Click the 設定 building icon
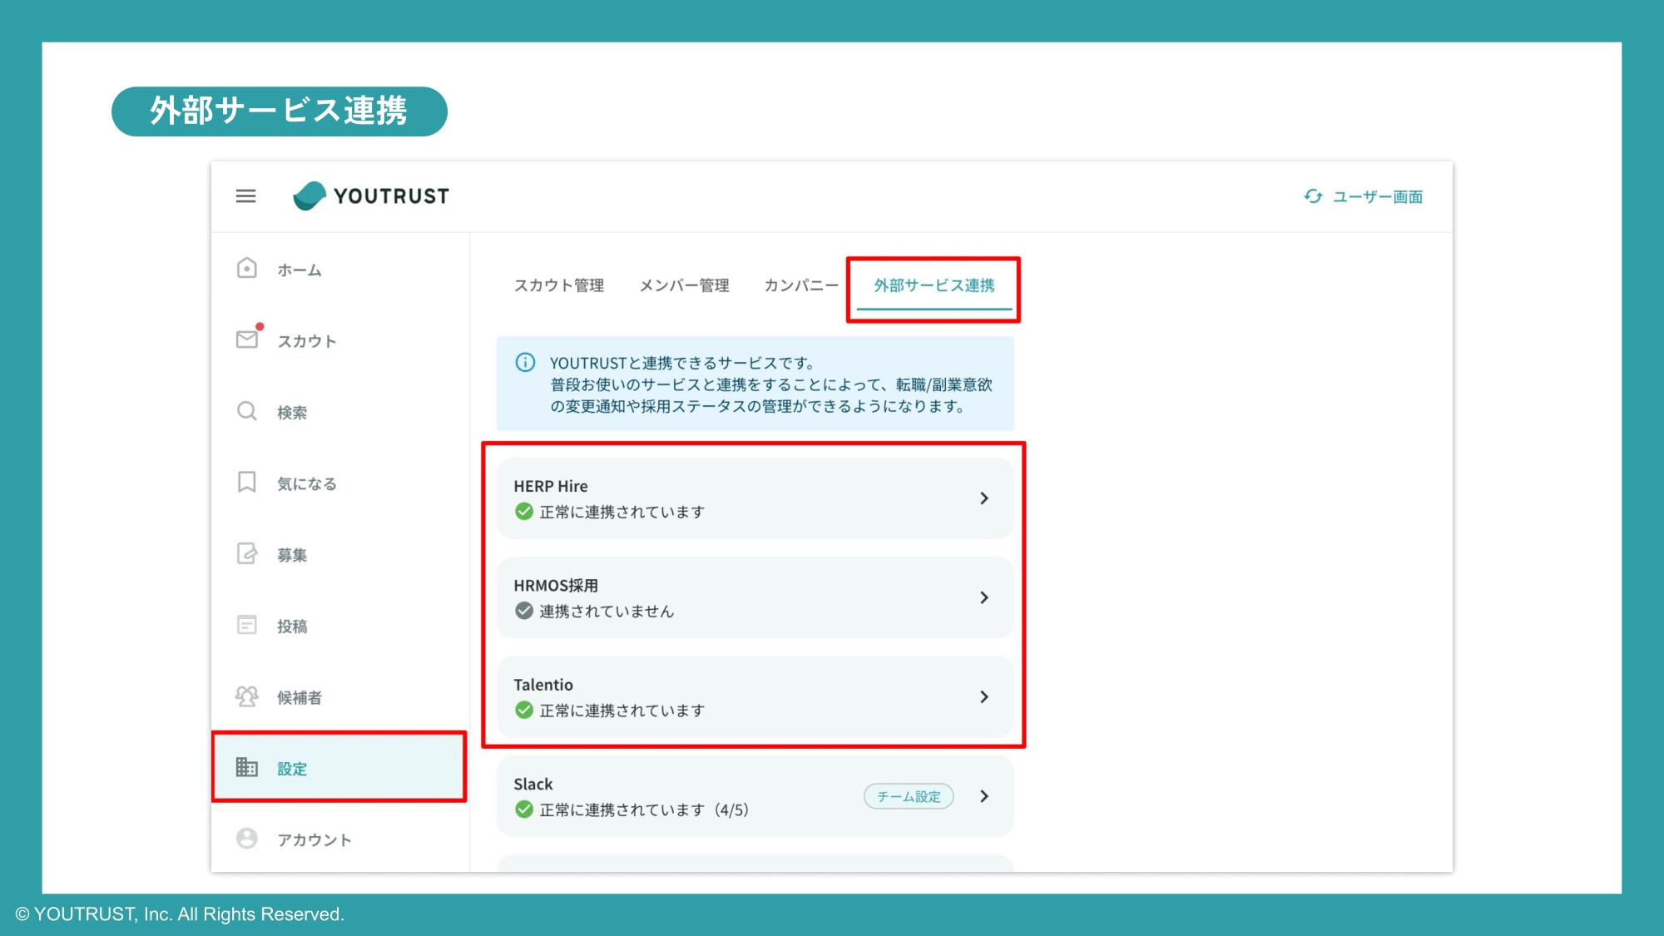Screen dimensions: 1664x936 tap(246, 767)
